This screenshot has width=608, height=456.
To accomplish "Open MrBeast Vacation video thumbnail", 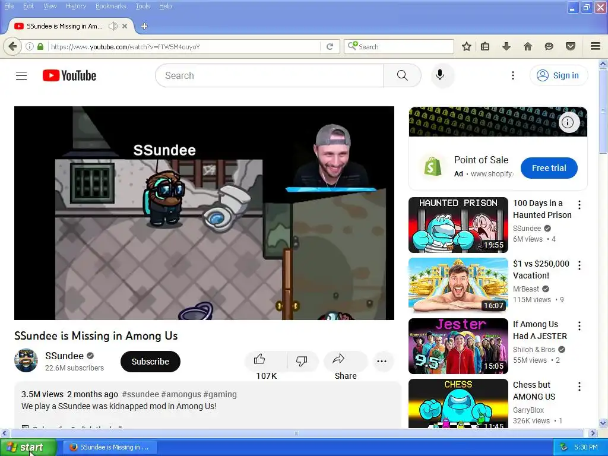I will click(x=458, y=286).
